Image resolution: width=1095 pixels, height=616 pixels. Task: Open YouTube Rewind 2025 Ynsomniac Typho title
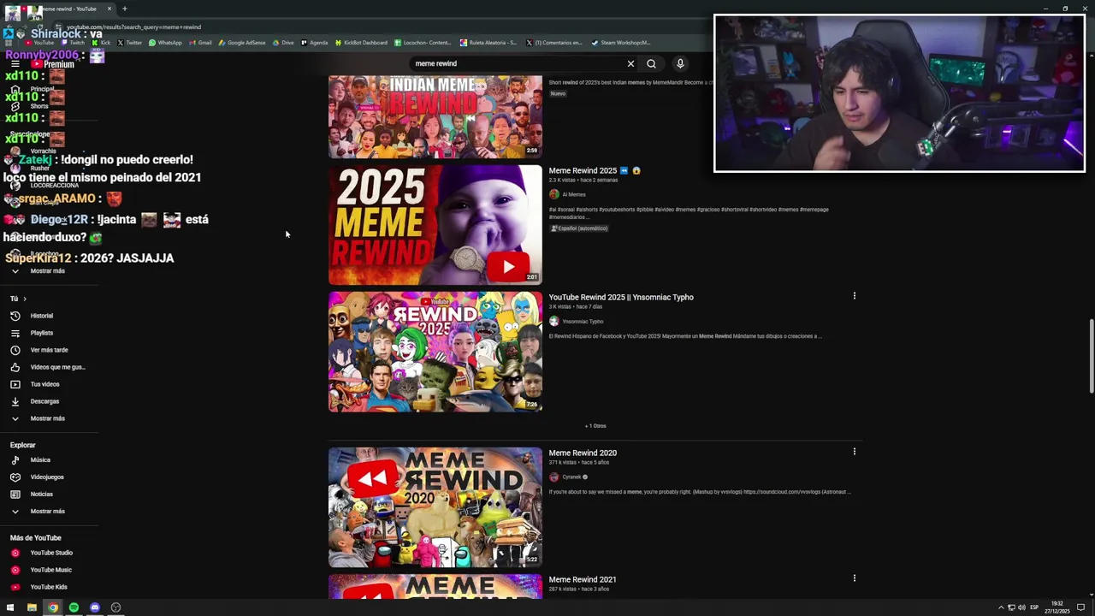[621, 297]
